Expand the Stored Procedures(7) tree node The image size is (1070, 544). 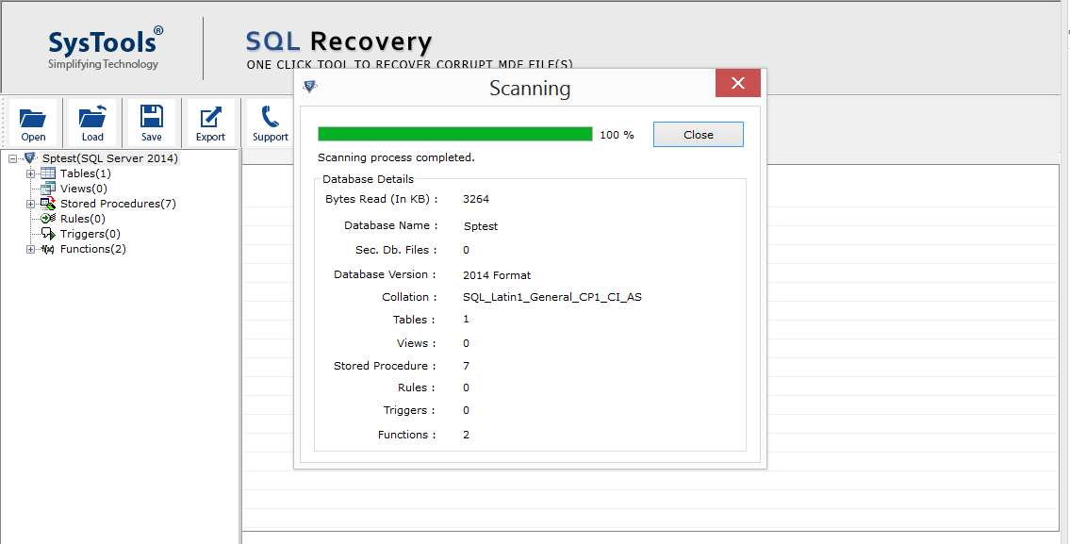(31, 204)
